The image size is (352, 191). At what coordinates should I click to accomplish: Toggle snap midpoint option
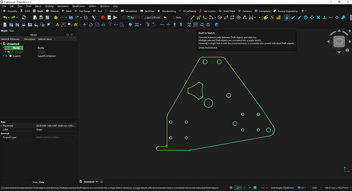click(299, 17)
